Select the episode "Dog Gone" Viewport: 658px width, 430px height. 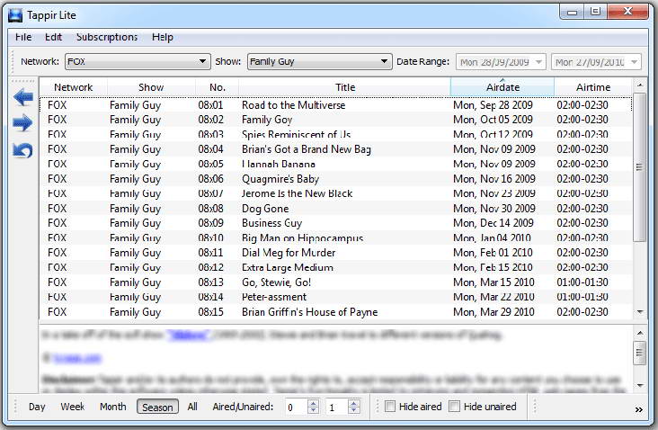tap(335, 209)
